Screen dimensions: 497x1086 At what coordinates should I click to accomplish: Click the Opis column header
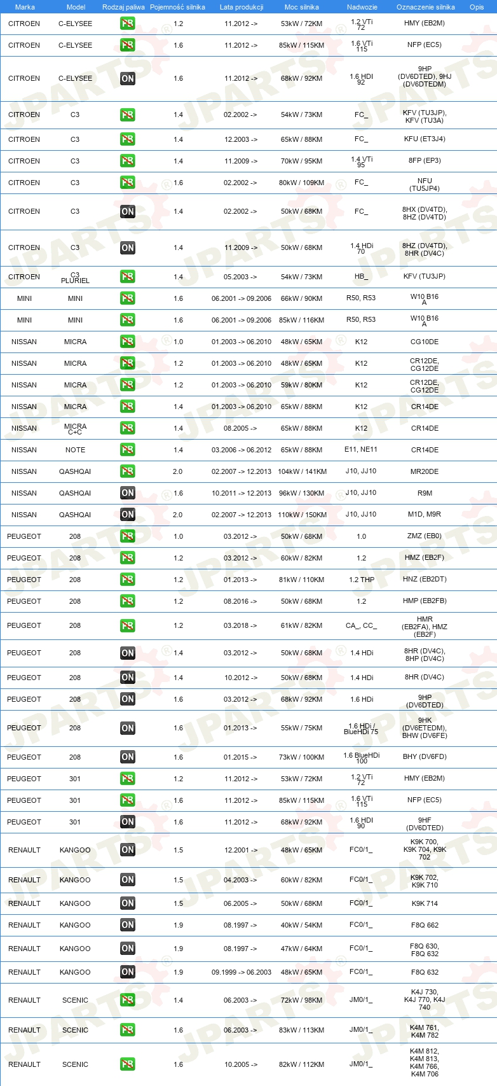[477, 7]
